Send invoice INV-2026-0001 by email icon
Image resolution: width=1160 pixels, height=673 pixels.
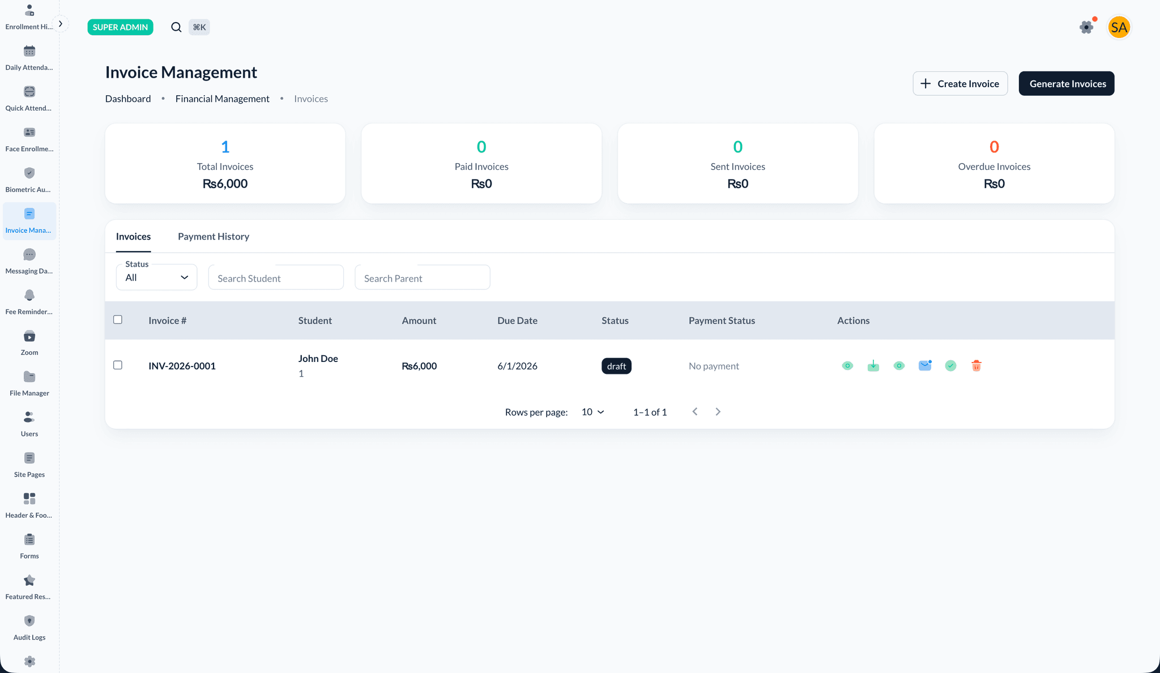[x=925, y=366]
